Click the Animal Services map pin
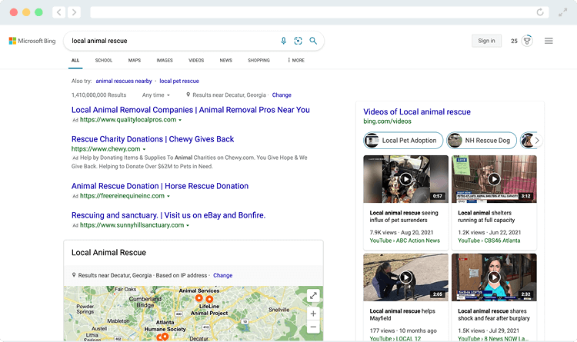This screenshot has width=577, height=342. [x=198, y=297]
